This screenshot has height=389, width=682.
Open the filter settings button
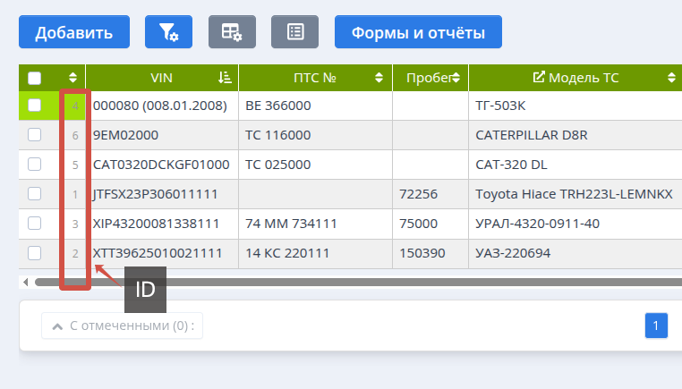coord(168,33)
